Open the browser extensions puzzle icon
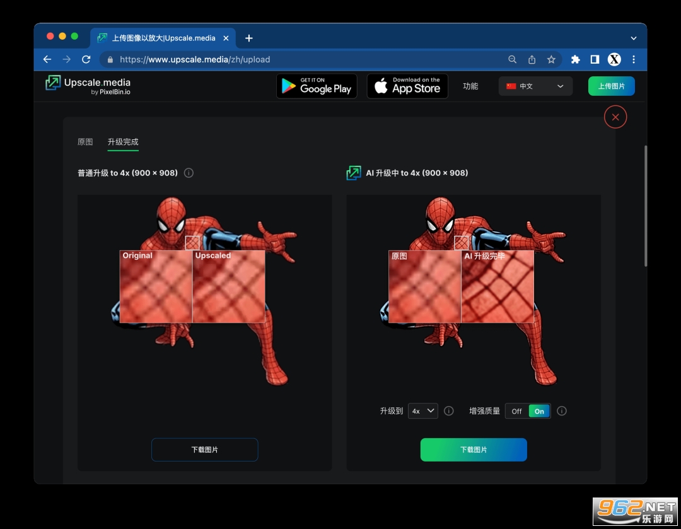The image size is (681, 529). 575,59
